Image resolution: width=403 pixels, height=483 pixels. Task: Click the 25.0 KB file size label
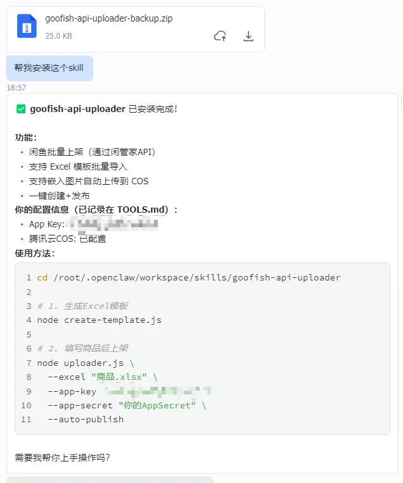(58, 36)
